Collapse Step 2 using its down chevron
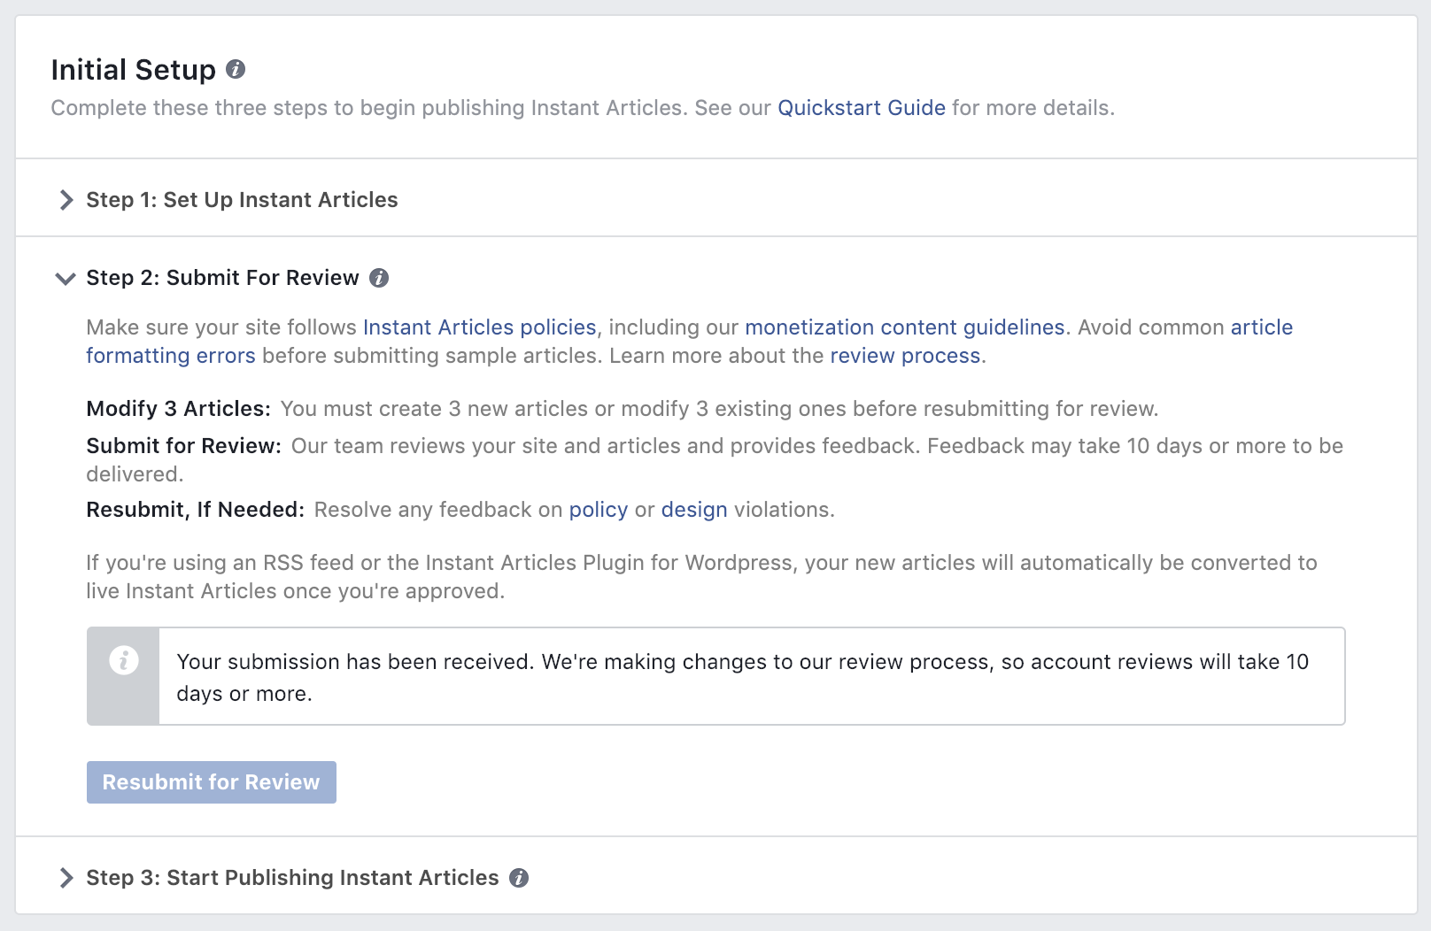This screenshot has width=1431, height=931. point(66,279)
